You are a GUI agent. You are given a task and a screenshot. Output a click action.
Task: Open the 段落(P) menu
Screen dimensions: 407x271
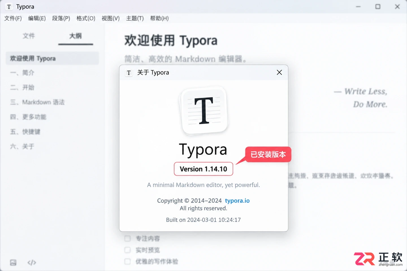(x=61, y=18)
